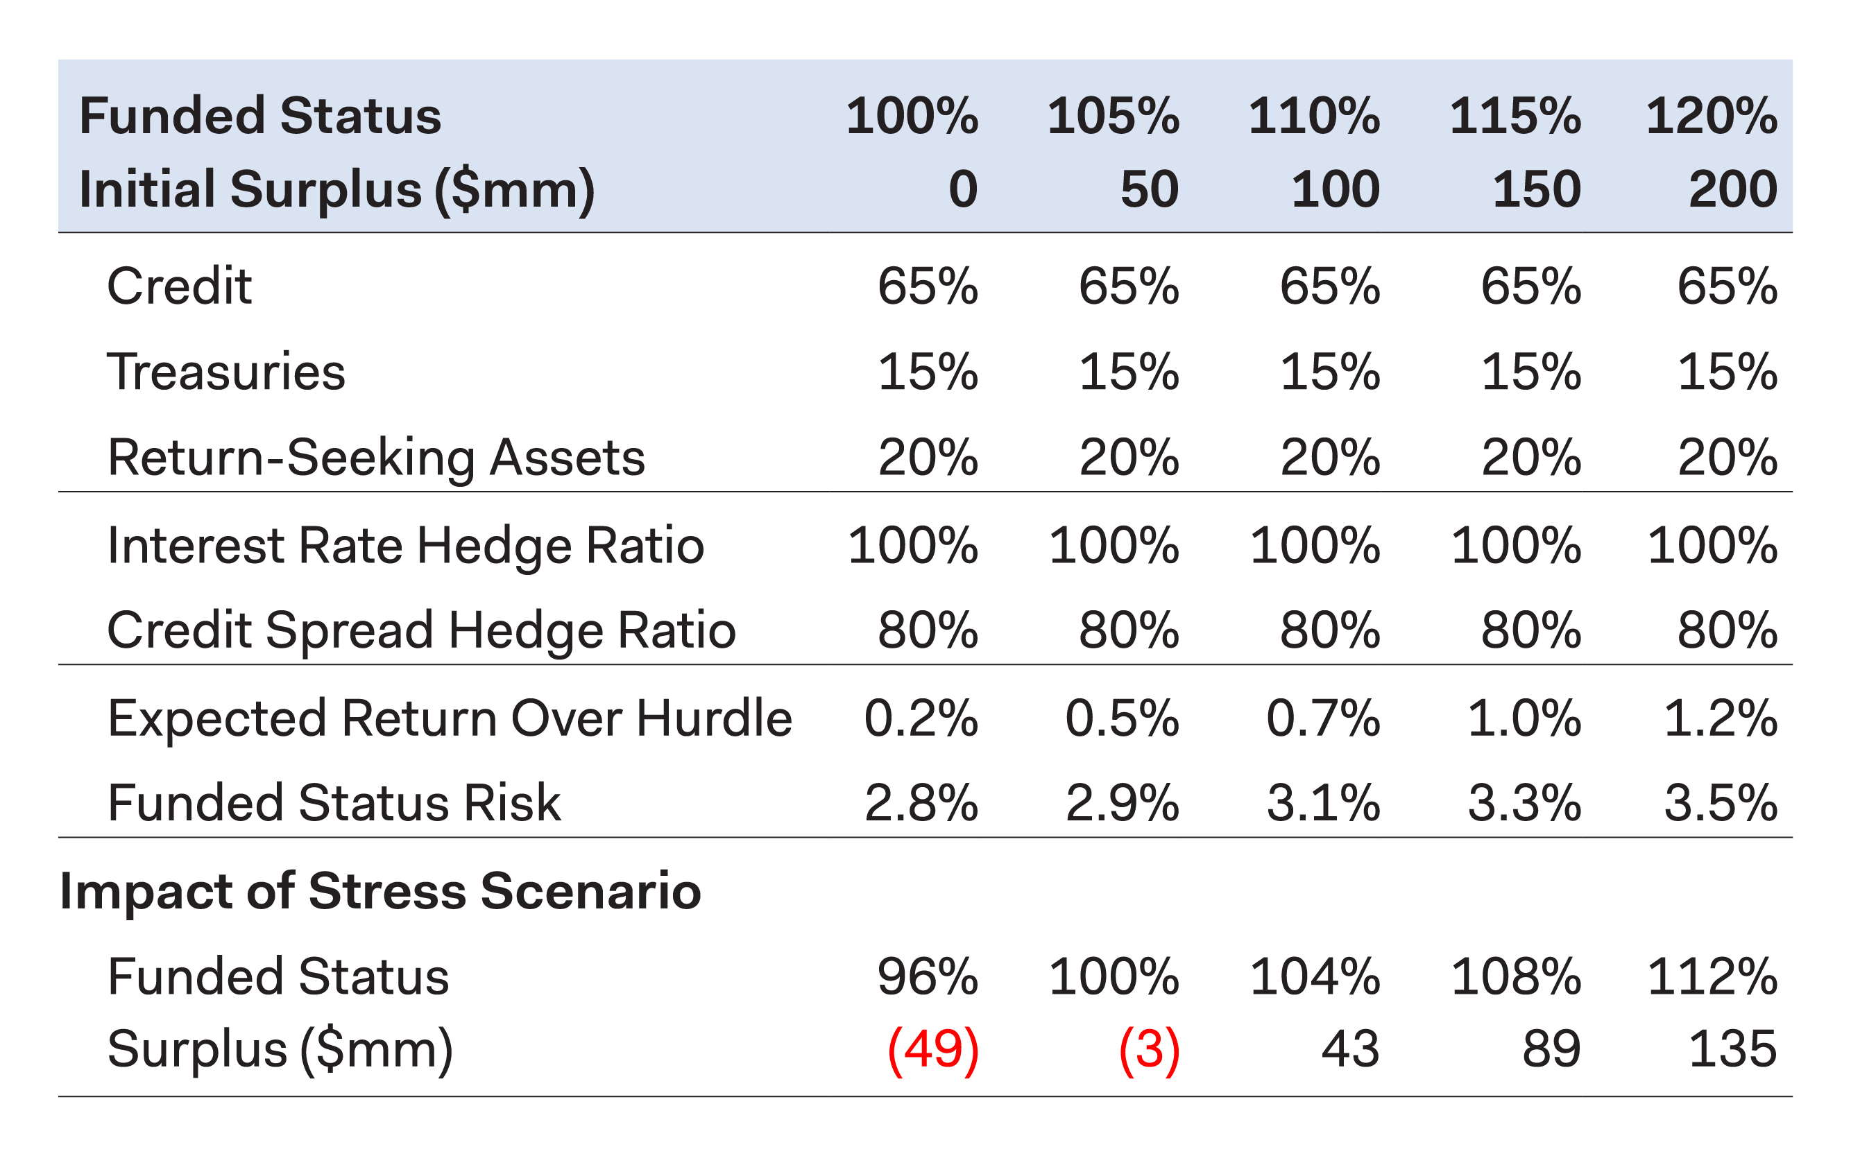1851x1156 pixels.
Task: Select the "Initial Surplus ($mm)" header label
Action: point(336,189)
